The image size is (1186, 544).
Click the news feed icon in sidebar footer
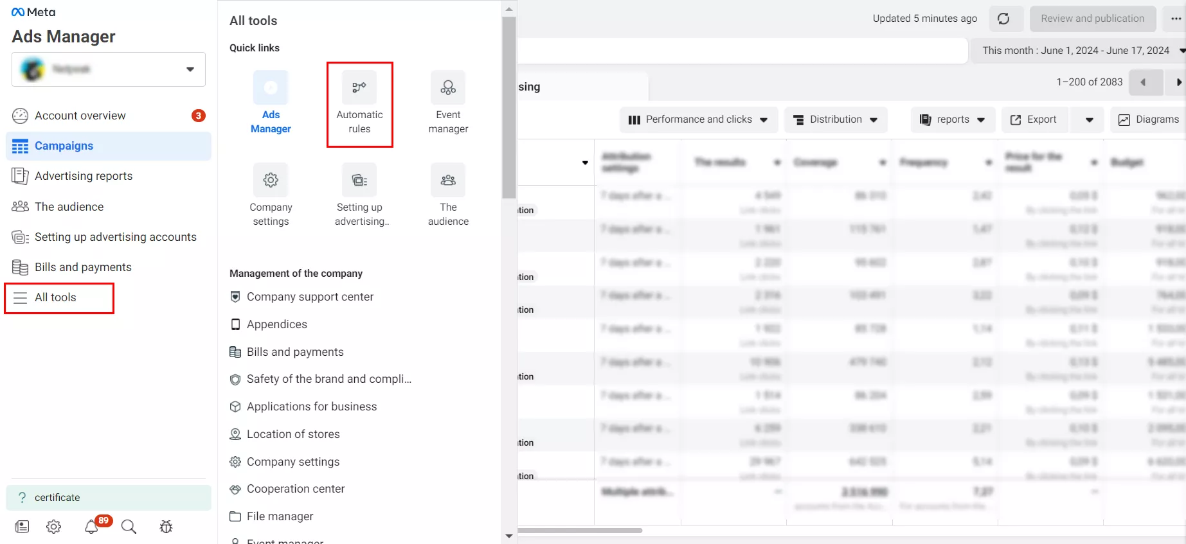click(22, 527)
